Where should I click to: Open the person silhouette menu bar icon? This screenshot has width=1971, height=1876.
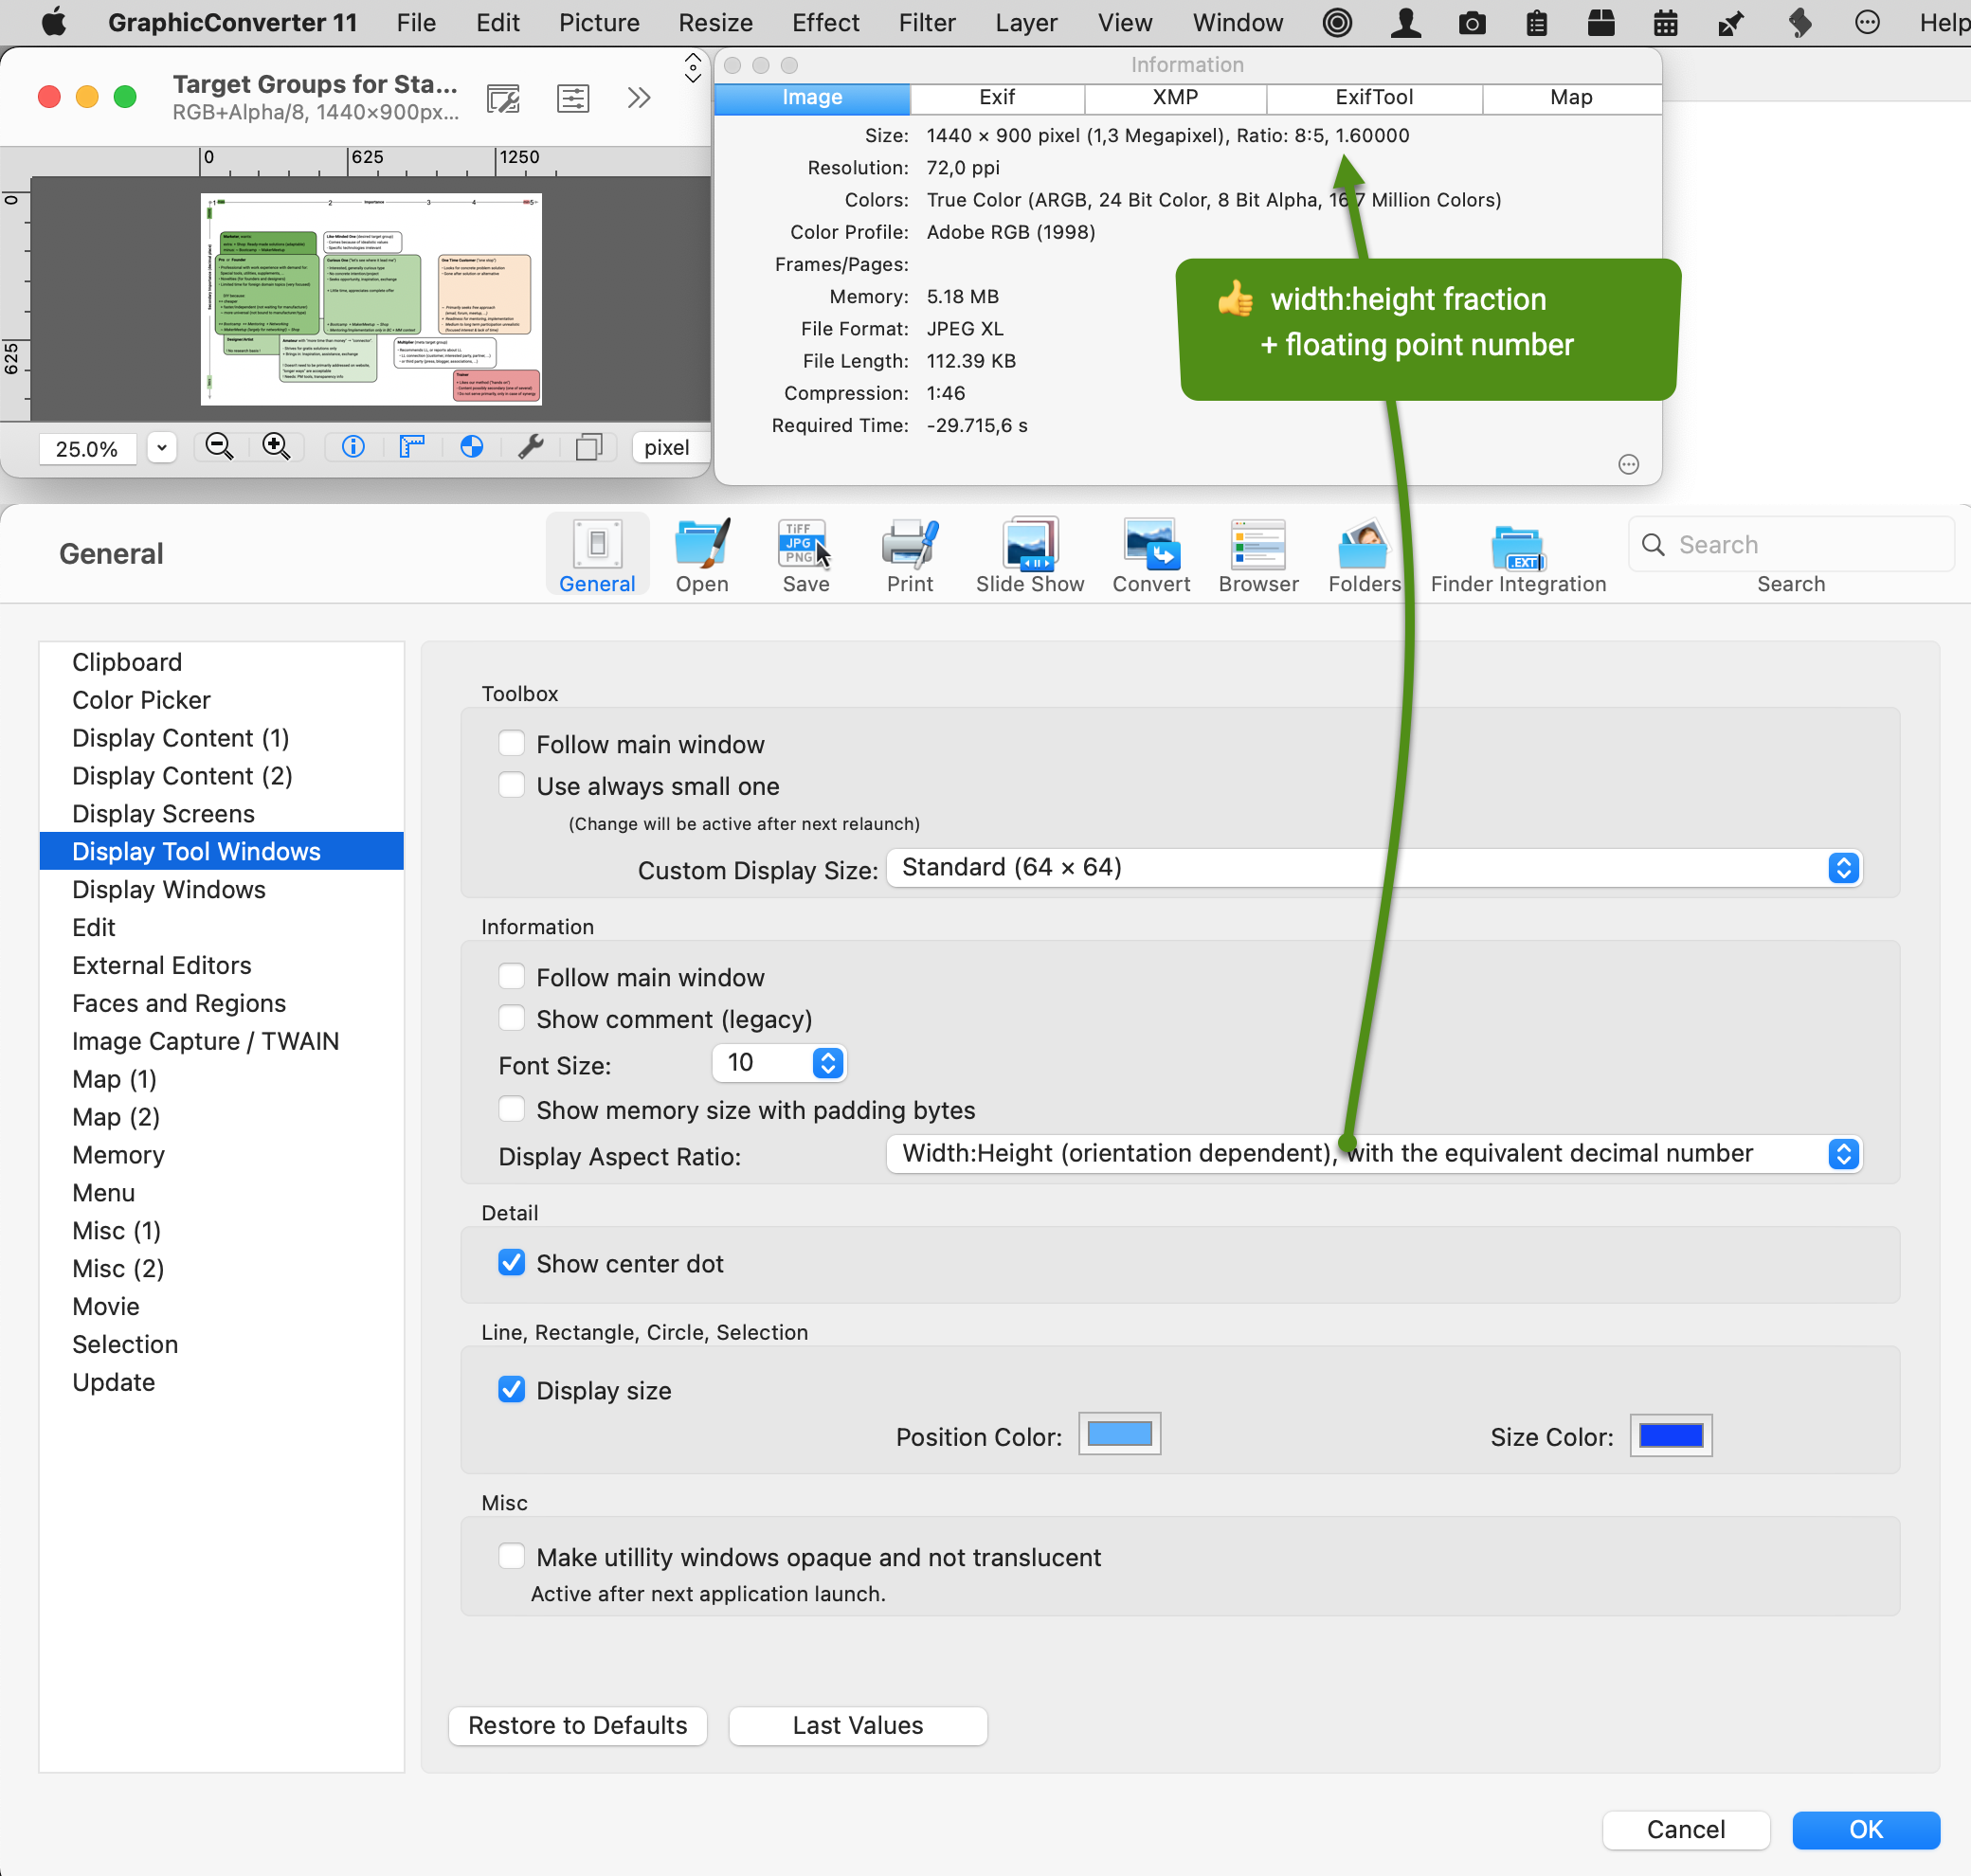coord(1406,22)
